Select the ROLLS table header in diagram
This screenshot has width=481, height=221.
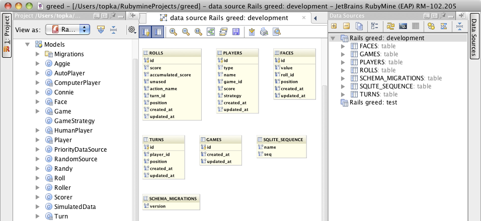pos(172,53)
